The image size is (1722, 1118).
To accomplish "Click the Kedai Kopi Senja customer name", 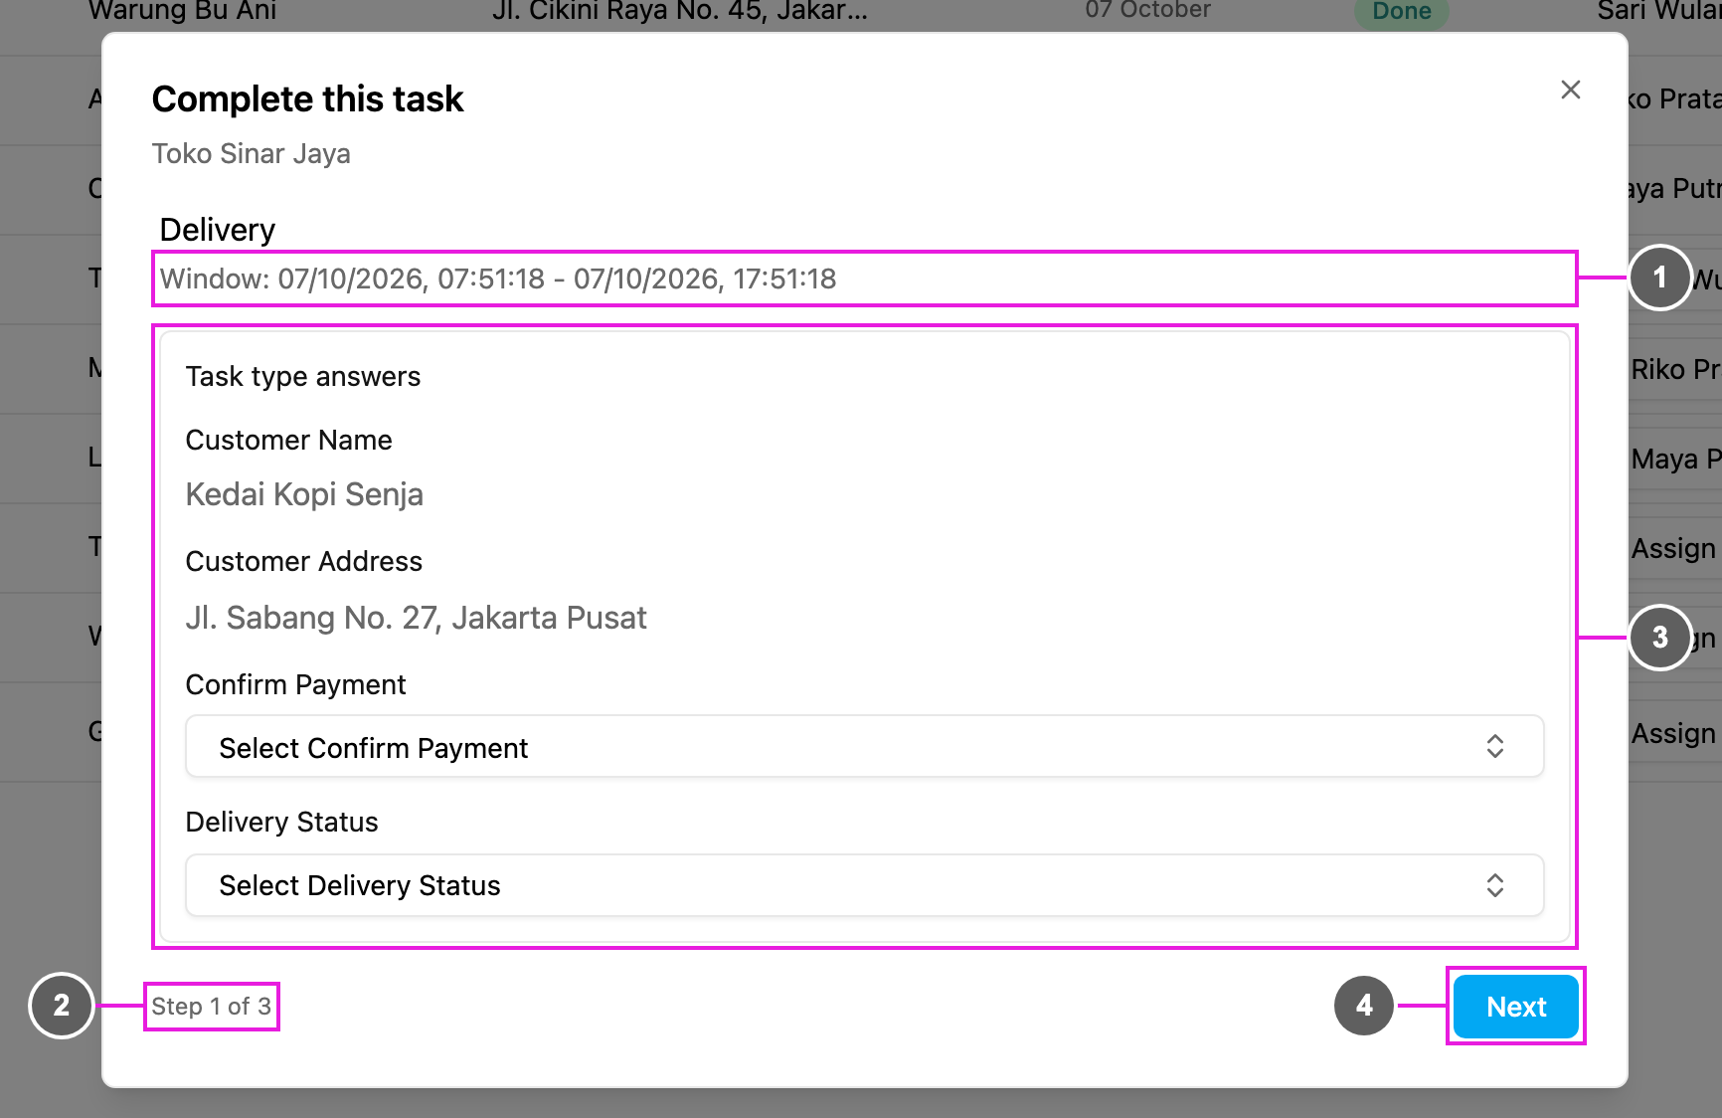I will point(304,494).
